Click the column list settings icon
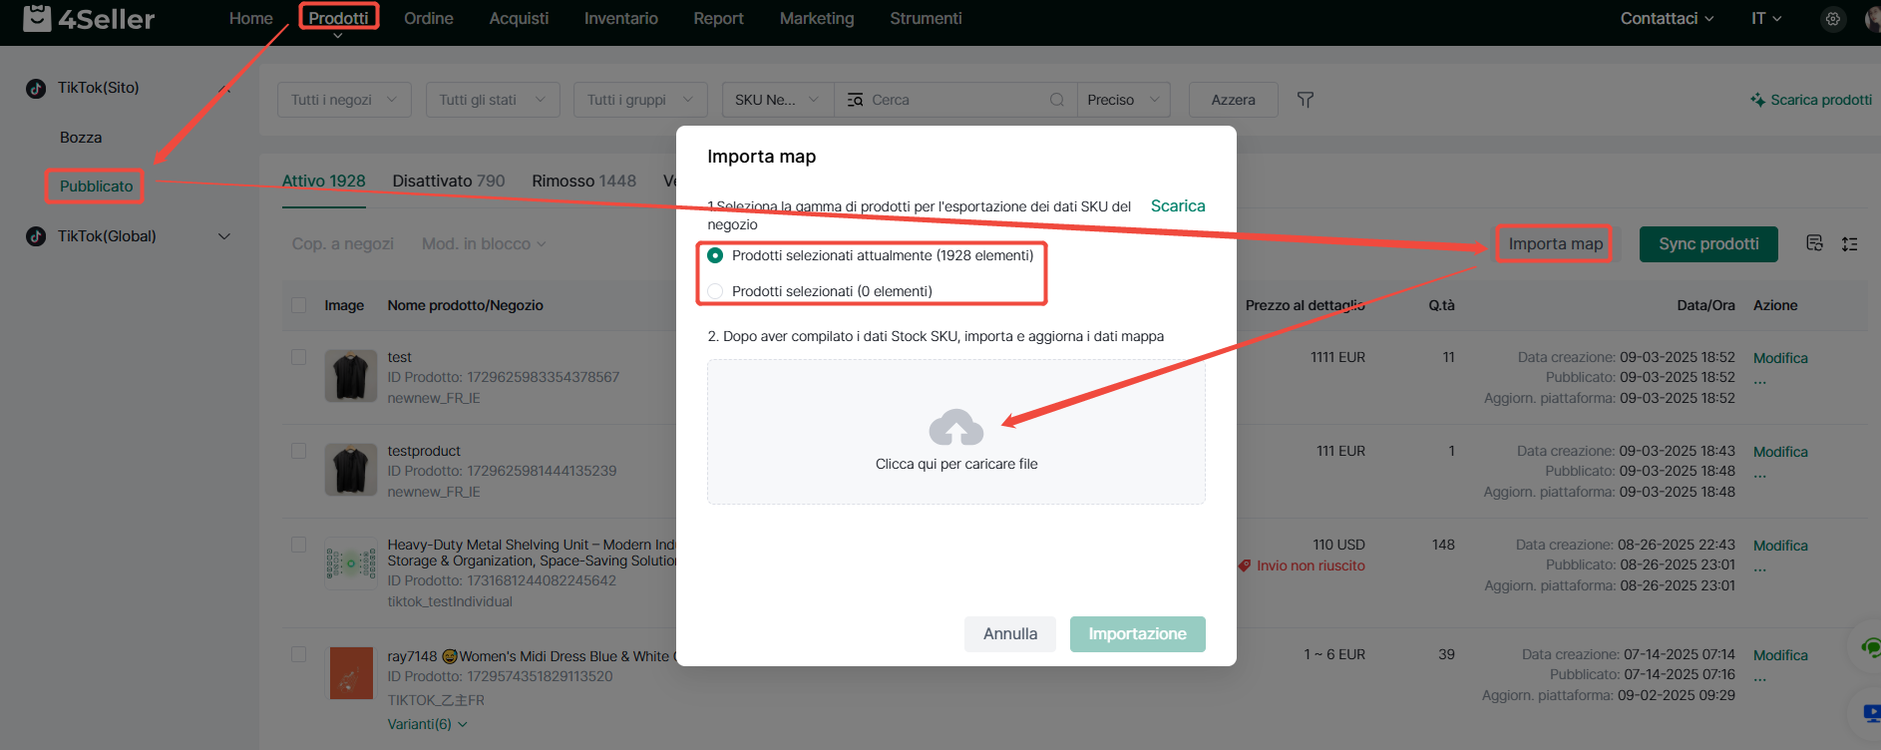Image resolution: width=1881 pixels, height=750 pixels. [1849, 244]
